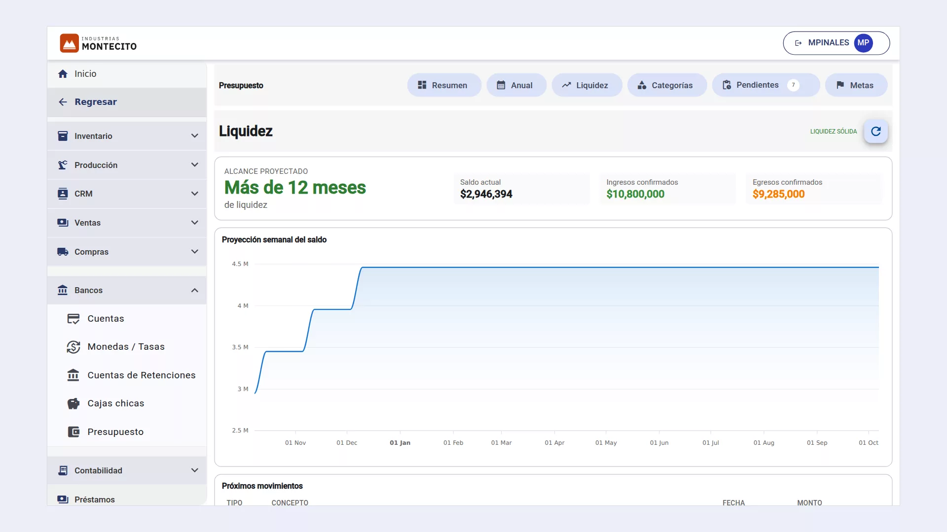Expand the Inventario chevron
Screen dimensions: 947x532
pyautogui.click(x=195, y=136)
